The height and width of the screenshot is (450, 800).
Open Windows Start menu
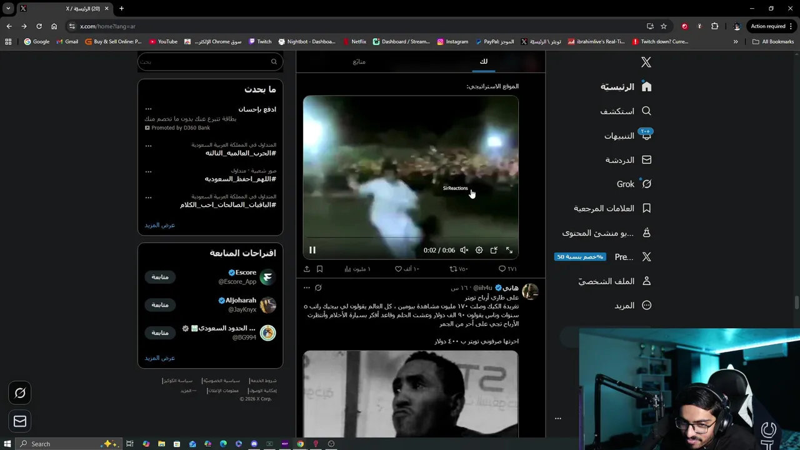click(6, 444)
